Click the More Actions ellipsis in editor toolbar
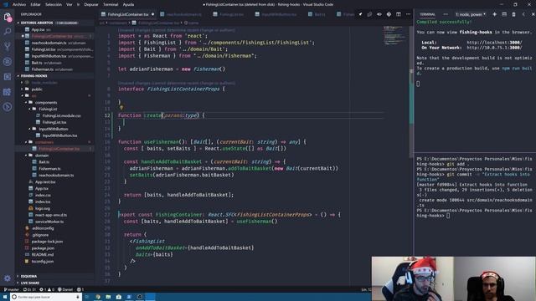Viewport: 536px width, 301px height. [408, 14]
